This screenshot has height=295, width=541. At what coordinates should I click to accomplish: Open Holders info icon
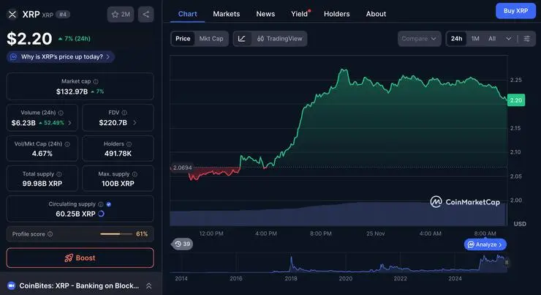129,144
